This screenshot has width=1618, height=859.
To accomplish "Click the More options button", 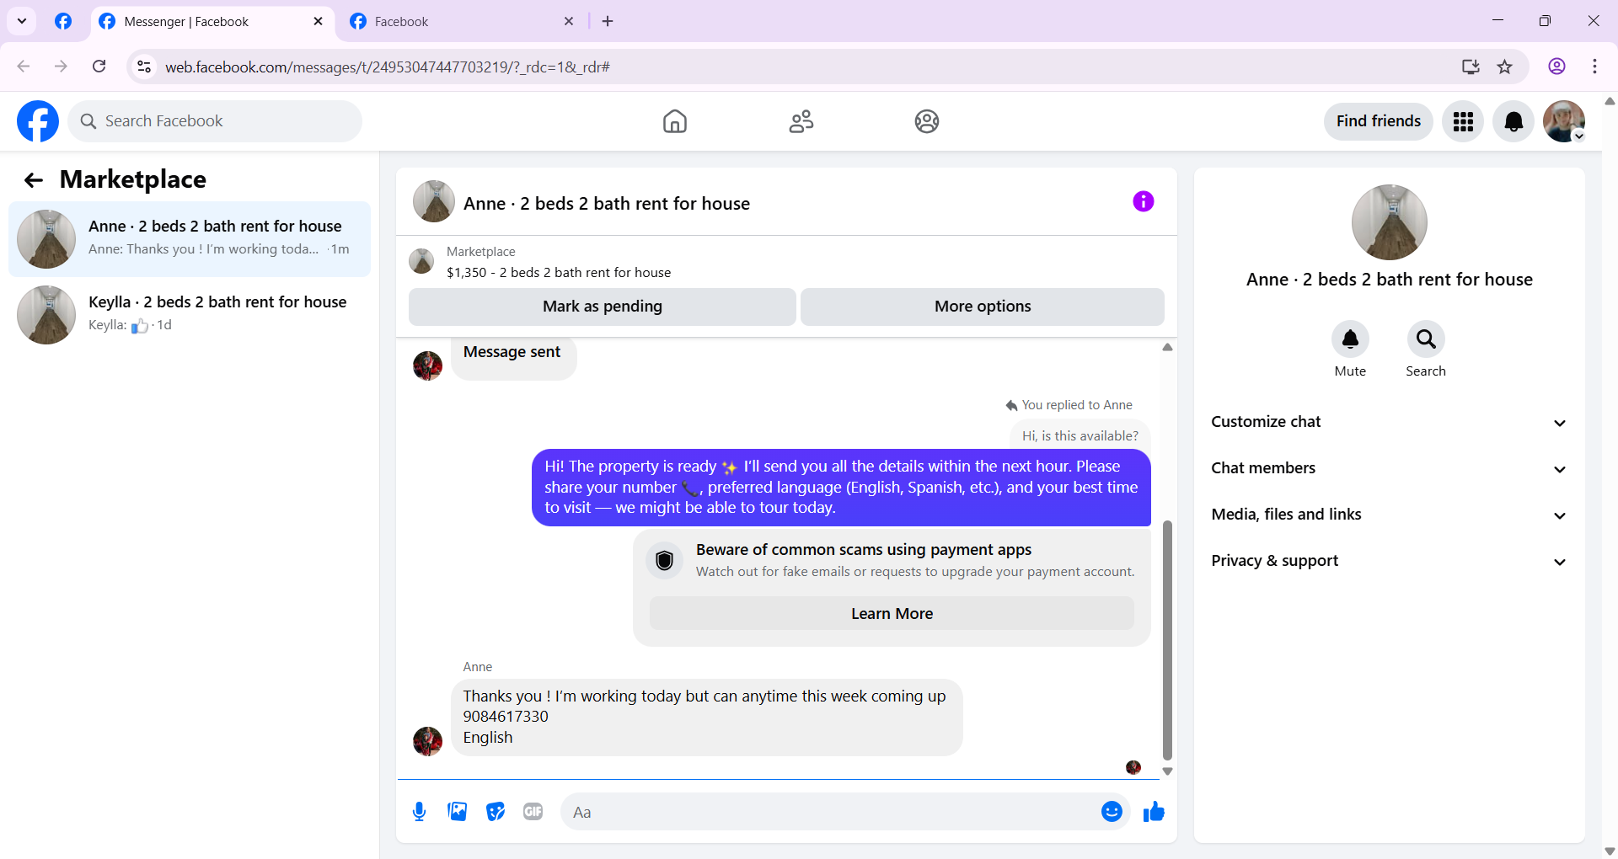I will [983, 307].
